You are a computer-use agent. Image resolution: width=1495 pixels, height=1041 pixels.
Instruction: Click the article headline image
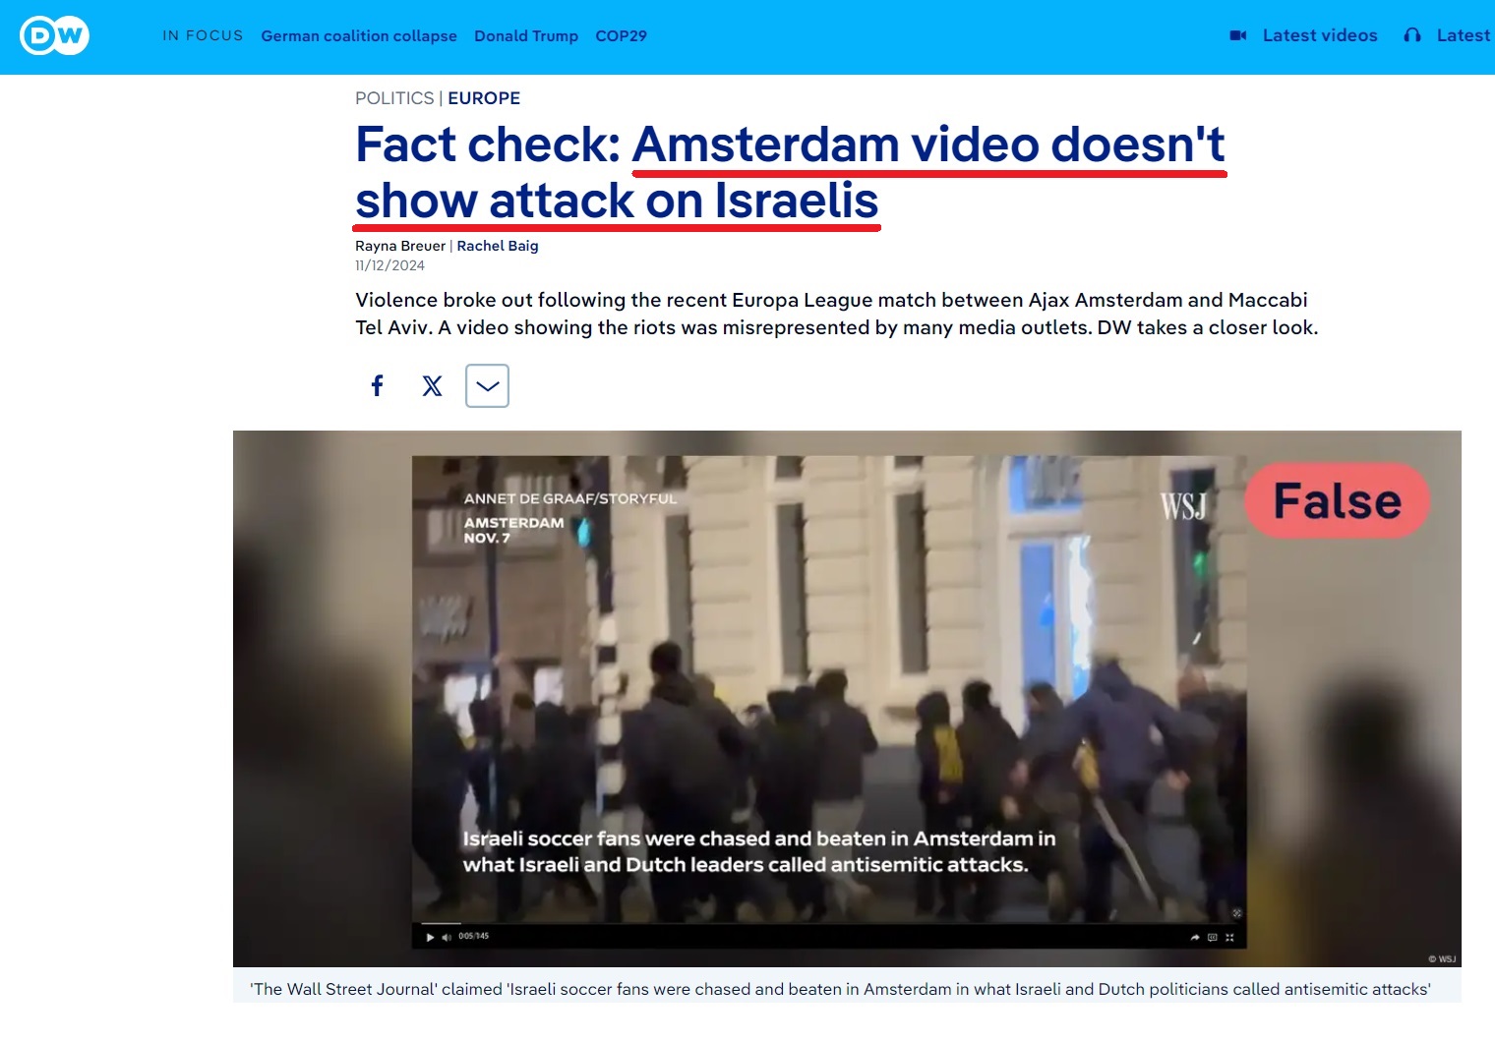[847, 699]
